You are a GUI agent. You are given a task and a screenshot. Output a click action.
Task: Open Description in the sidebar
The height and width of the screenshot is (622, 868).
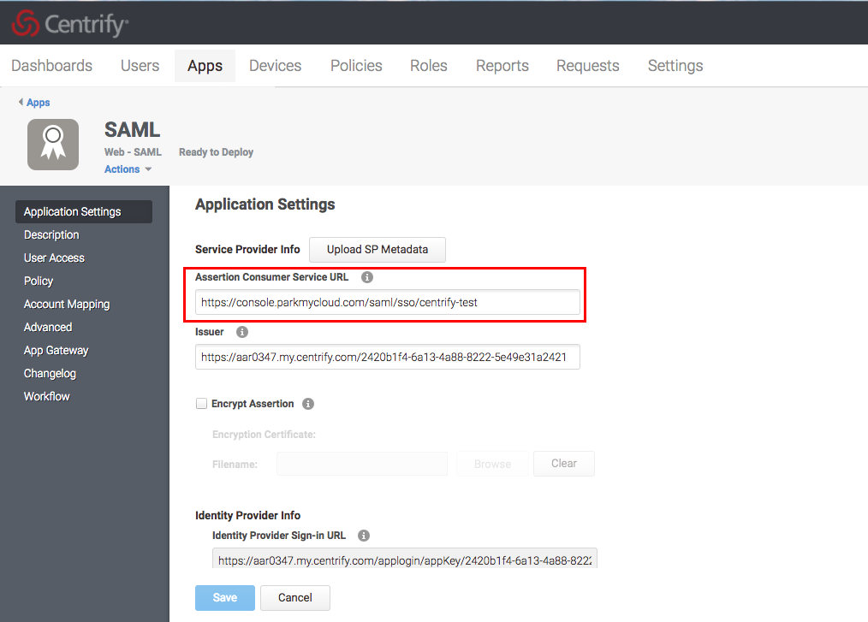[51, 235]
